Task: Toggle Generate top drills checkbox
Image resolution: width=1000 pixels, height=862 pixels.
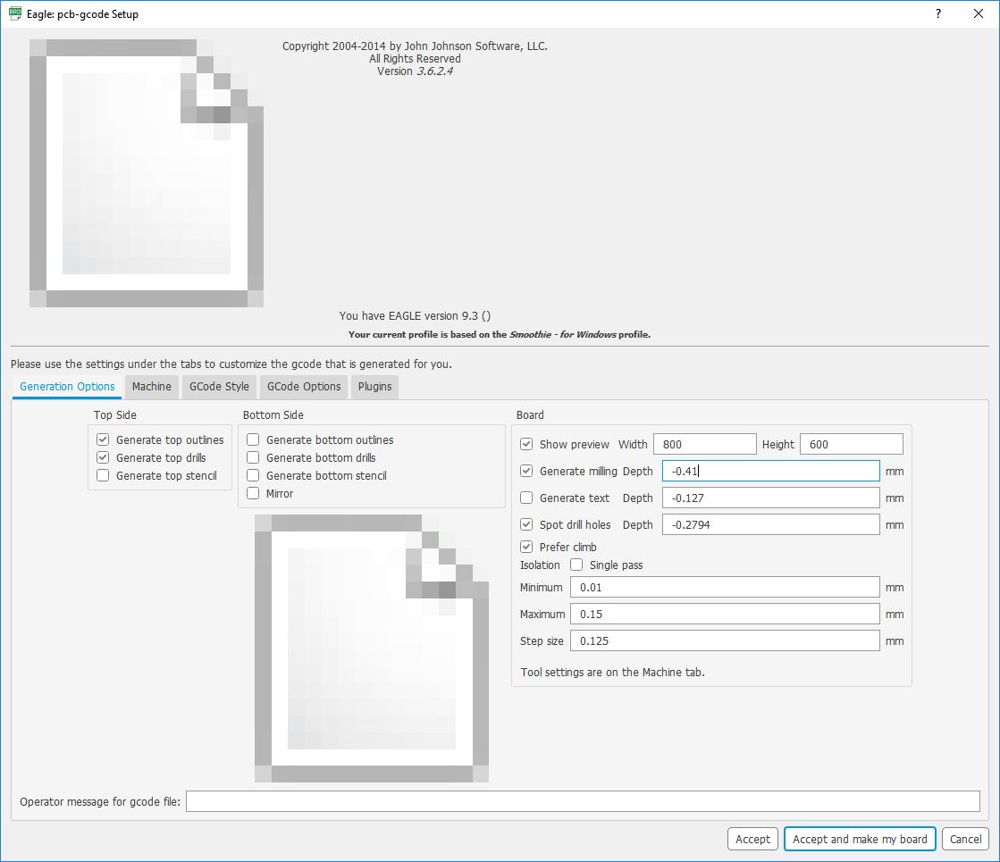Action: [103, 457]
